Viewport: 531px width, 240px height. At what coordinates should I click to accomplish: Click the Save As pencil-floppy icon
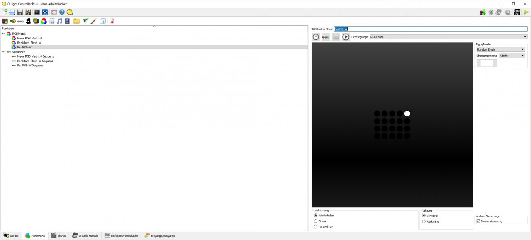tap(28, 12)
